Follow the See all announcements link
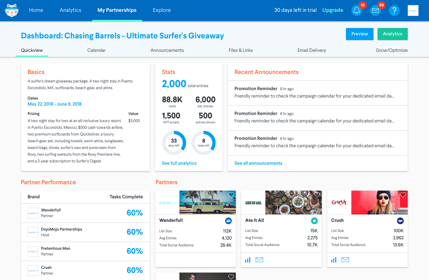Screen dimensions: 429x280 (x=258, y=163)
